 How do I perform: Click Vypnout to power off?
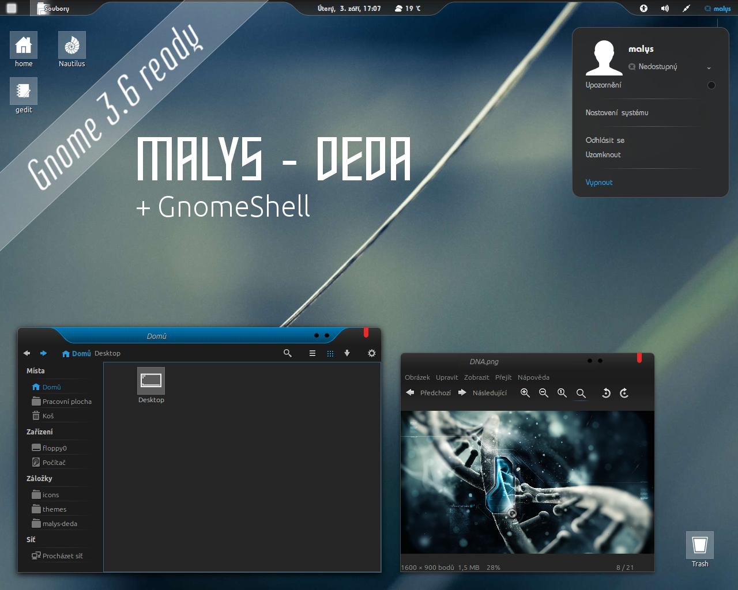tap(599, 182)
